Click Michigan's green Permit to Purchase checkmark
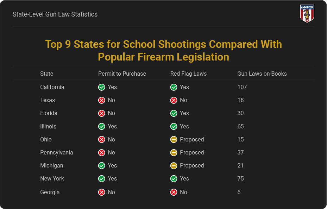The height and width of the screenshot is (209, 327). click(102, 166)
